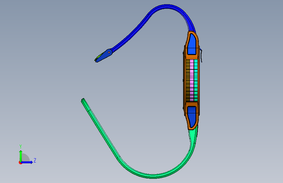This screenshot has height=183, width=283.
Task: Select the cyan segmented column inside the case
Action: click(196, 80)
